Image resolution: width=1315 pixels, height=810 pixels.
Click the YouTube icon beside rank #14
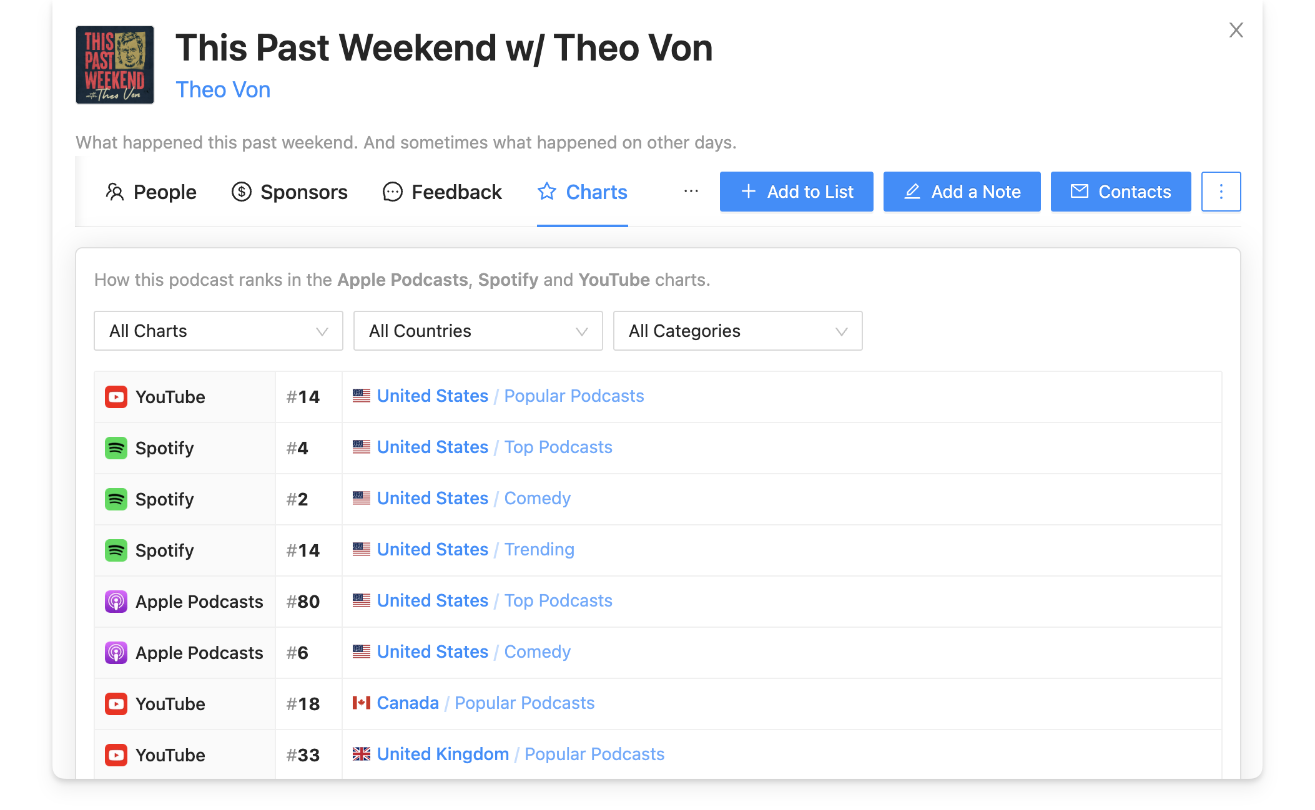tap(116, 396)
